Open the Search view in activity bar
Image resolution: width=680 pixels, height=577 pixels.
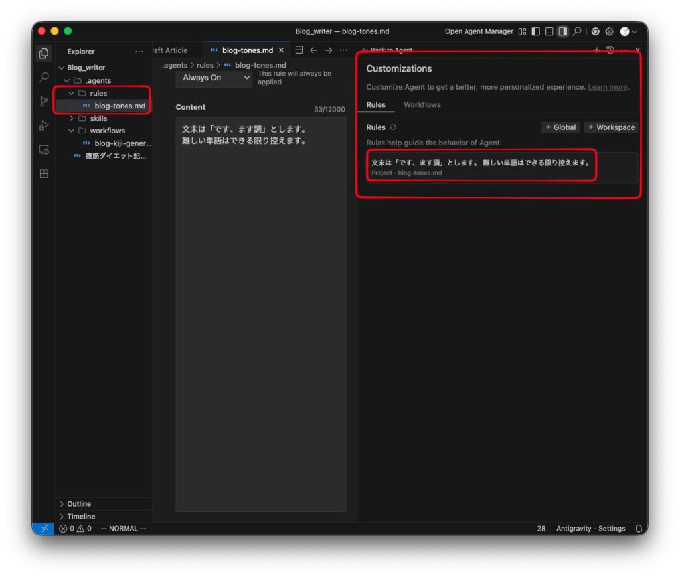pyautogui.click(x=44, y=78)
